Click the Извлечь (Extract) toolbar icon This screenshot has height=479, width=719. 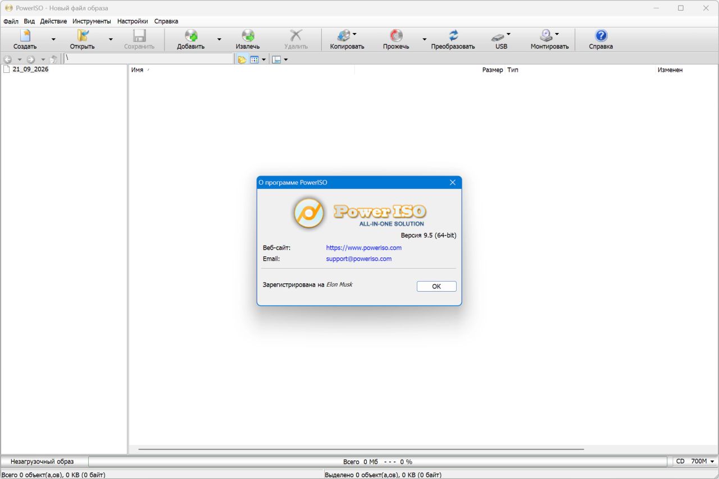pyautogui.click(x=248, y=36)
